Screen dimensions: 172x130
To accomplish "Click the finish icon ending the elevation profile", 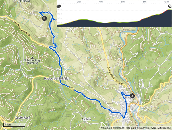I will click(170, 6).
